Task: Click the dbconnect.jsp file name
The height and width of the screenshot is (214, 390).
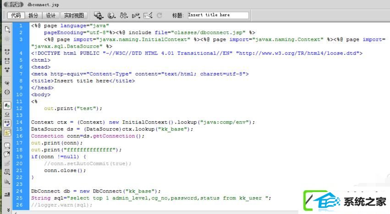Action: (43, 5)
